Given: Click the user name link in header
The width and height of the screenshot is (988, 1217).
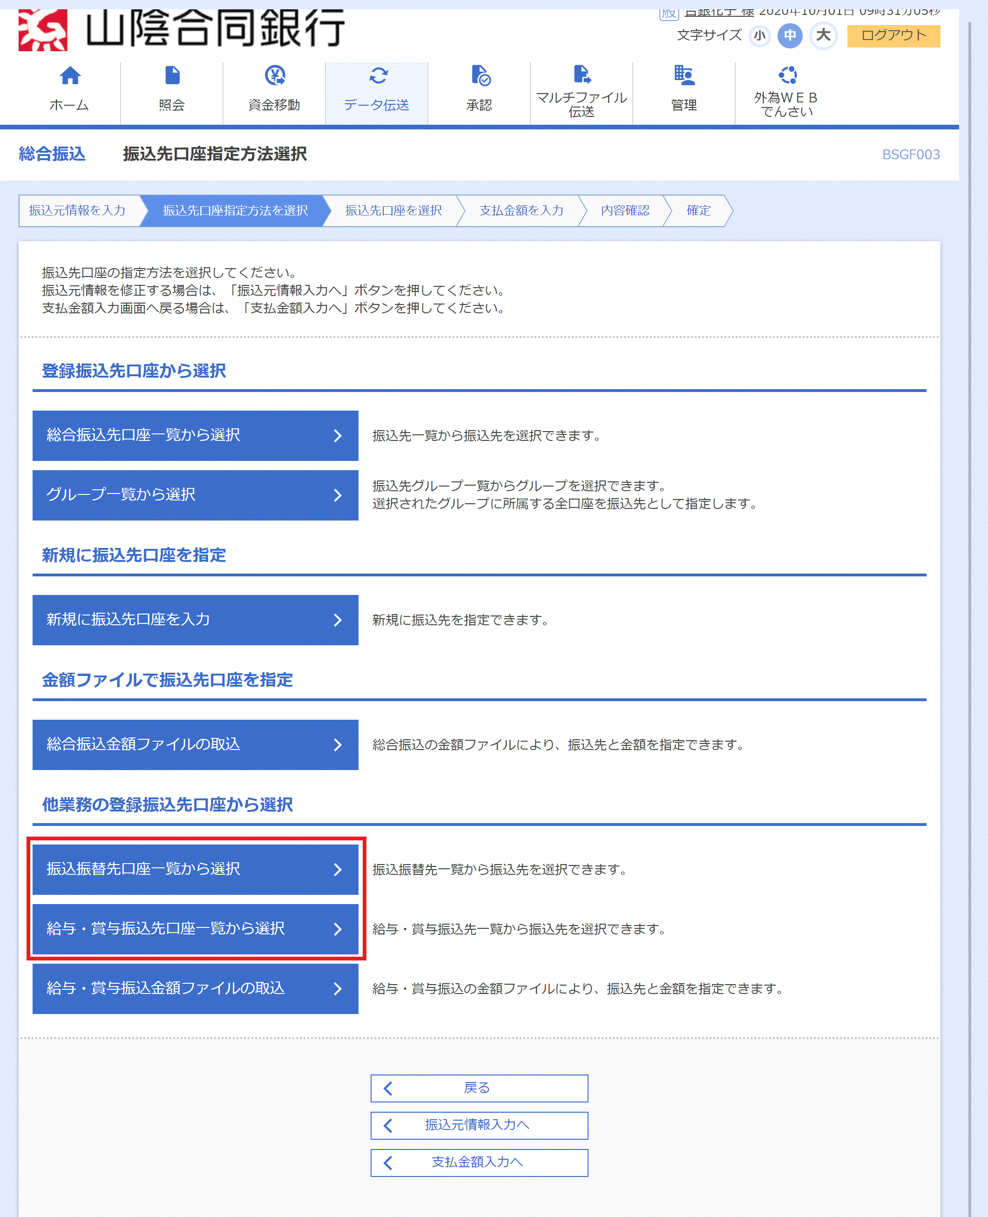Looking at the screenshot, I should pyautogui.click(x=719, y=13).
